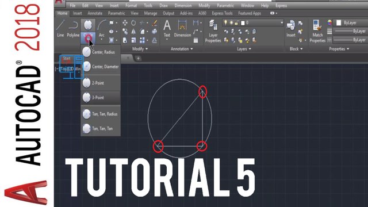Click Match Properties tool

(x=317, y=31)
